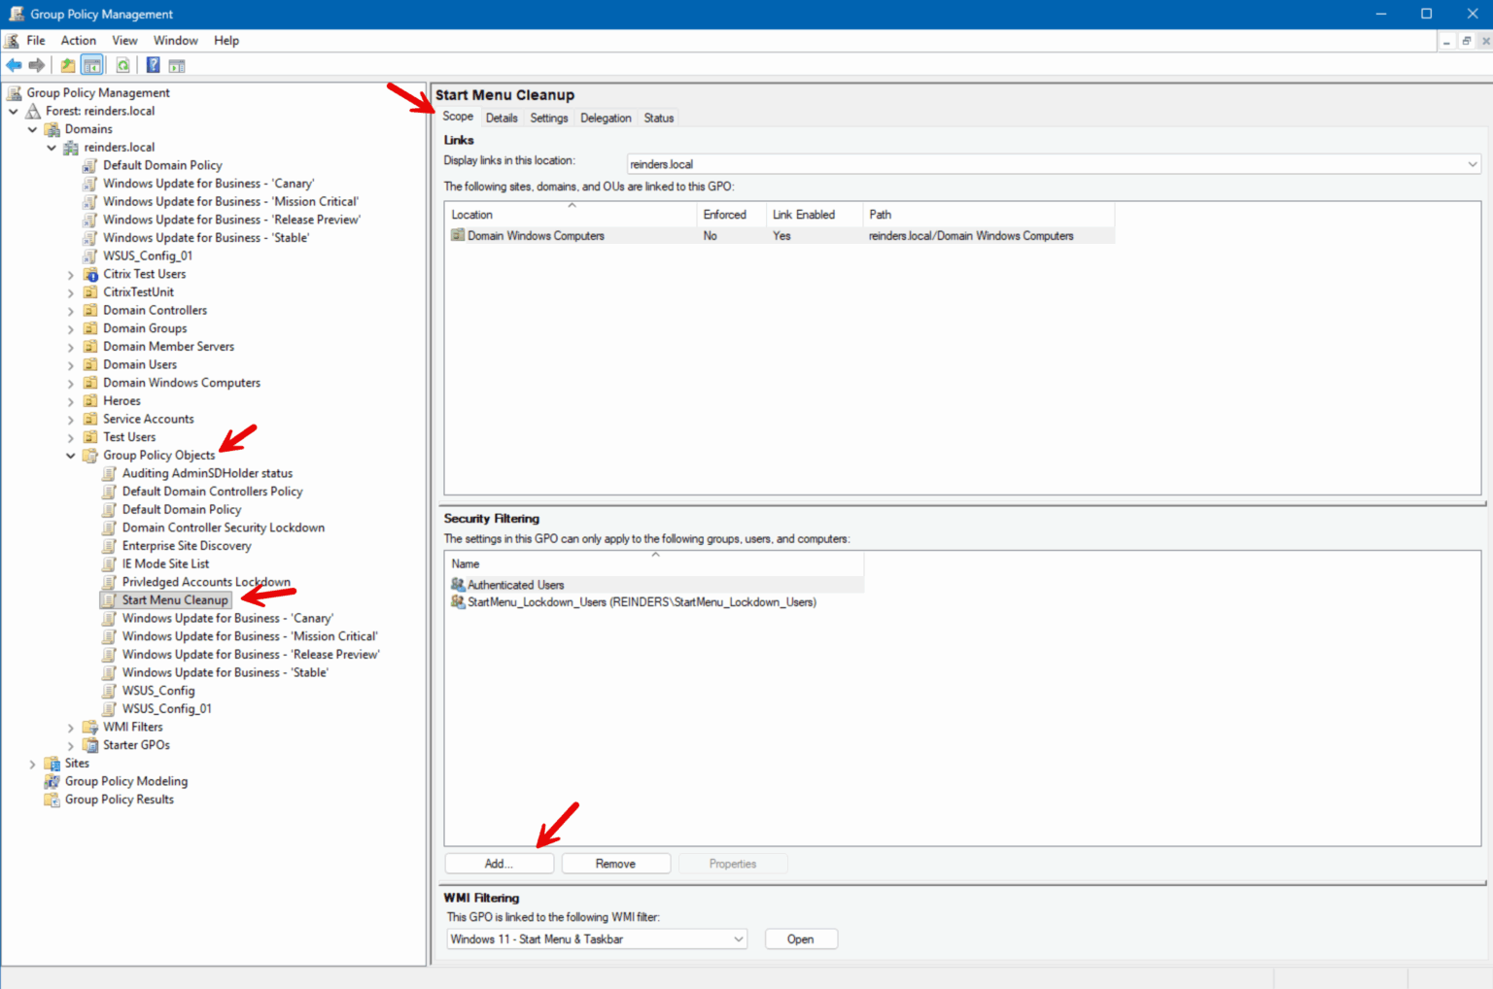Open Help using the question mark icon
Screen dimensions: 1493x989
point(153,64)
